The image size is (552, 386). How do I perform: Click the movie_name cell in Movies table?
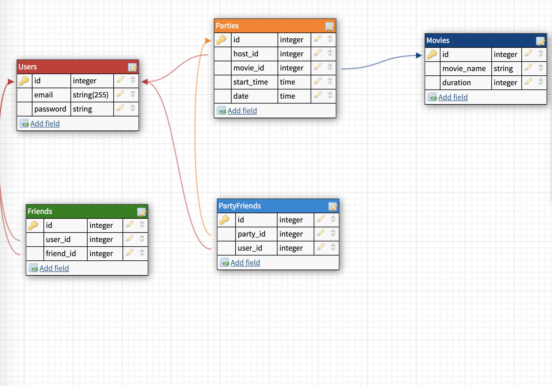[x=466, y=69]
